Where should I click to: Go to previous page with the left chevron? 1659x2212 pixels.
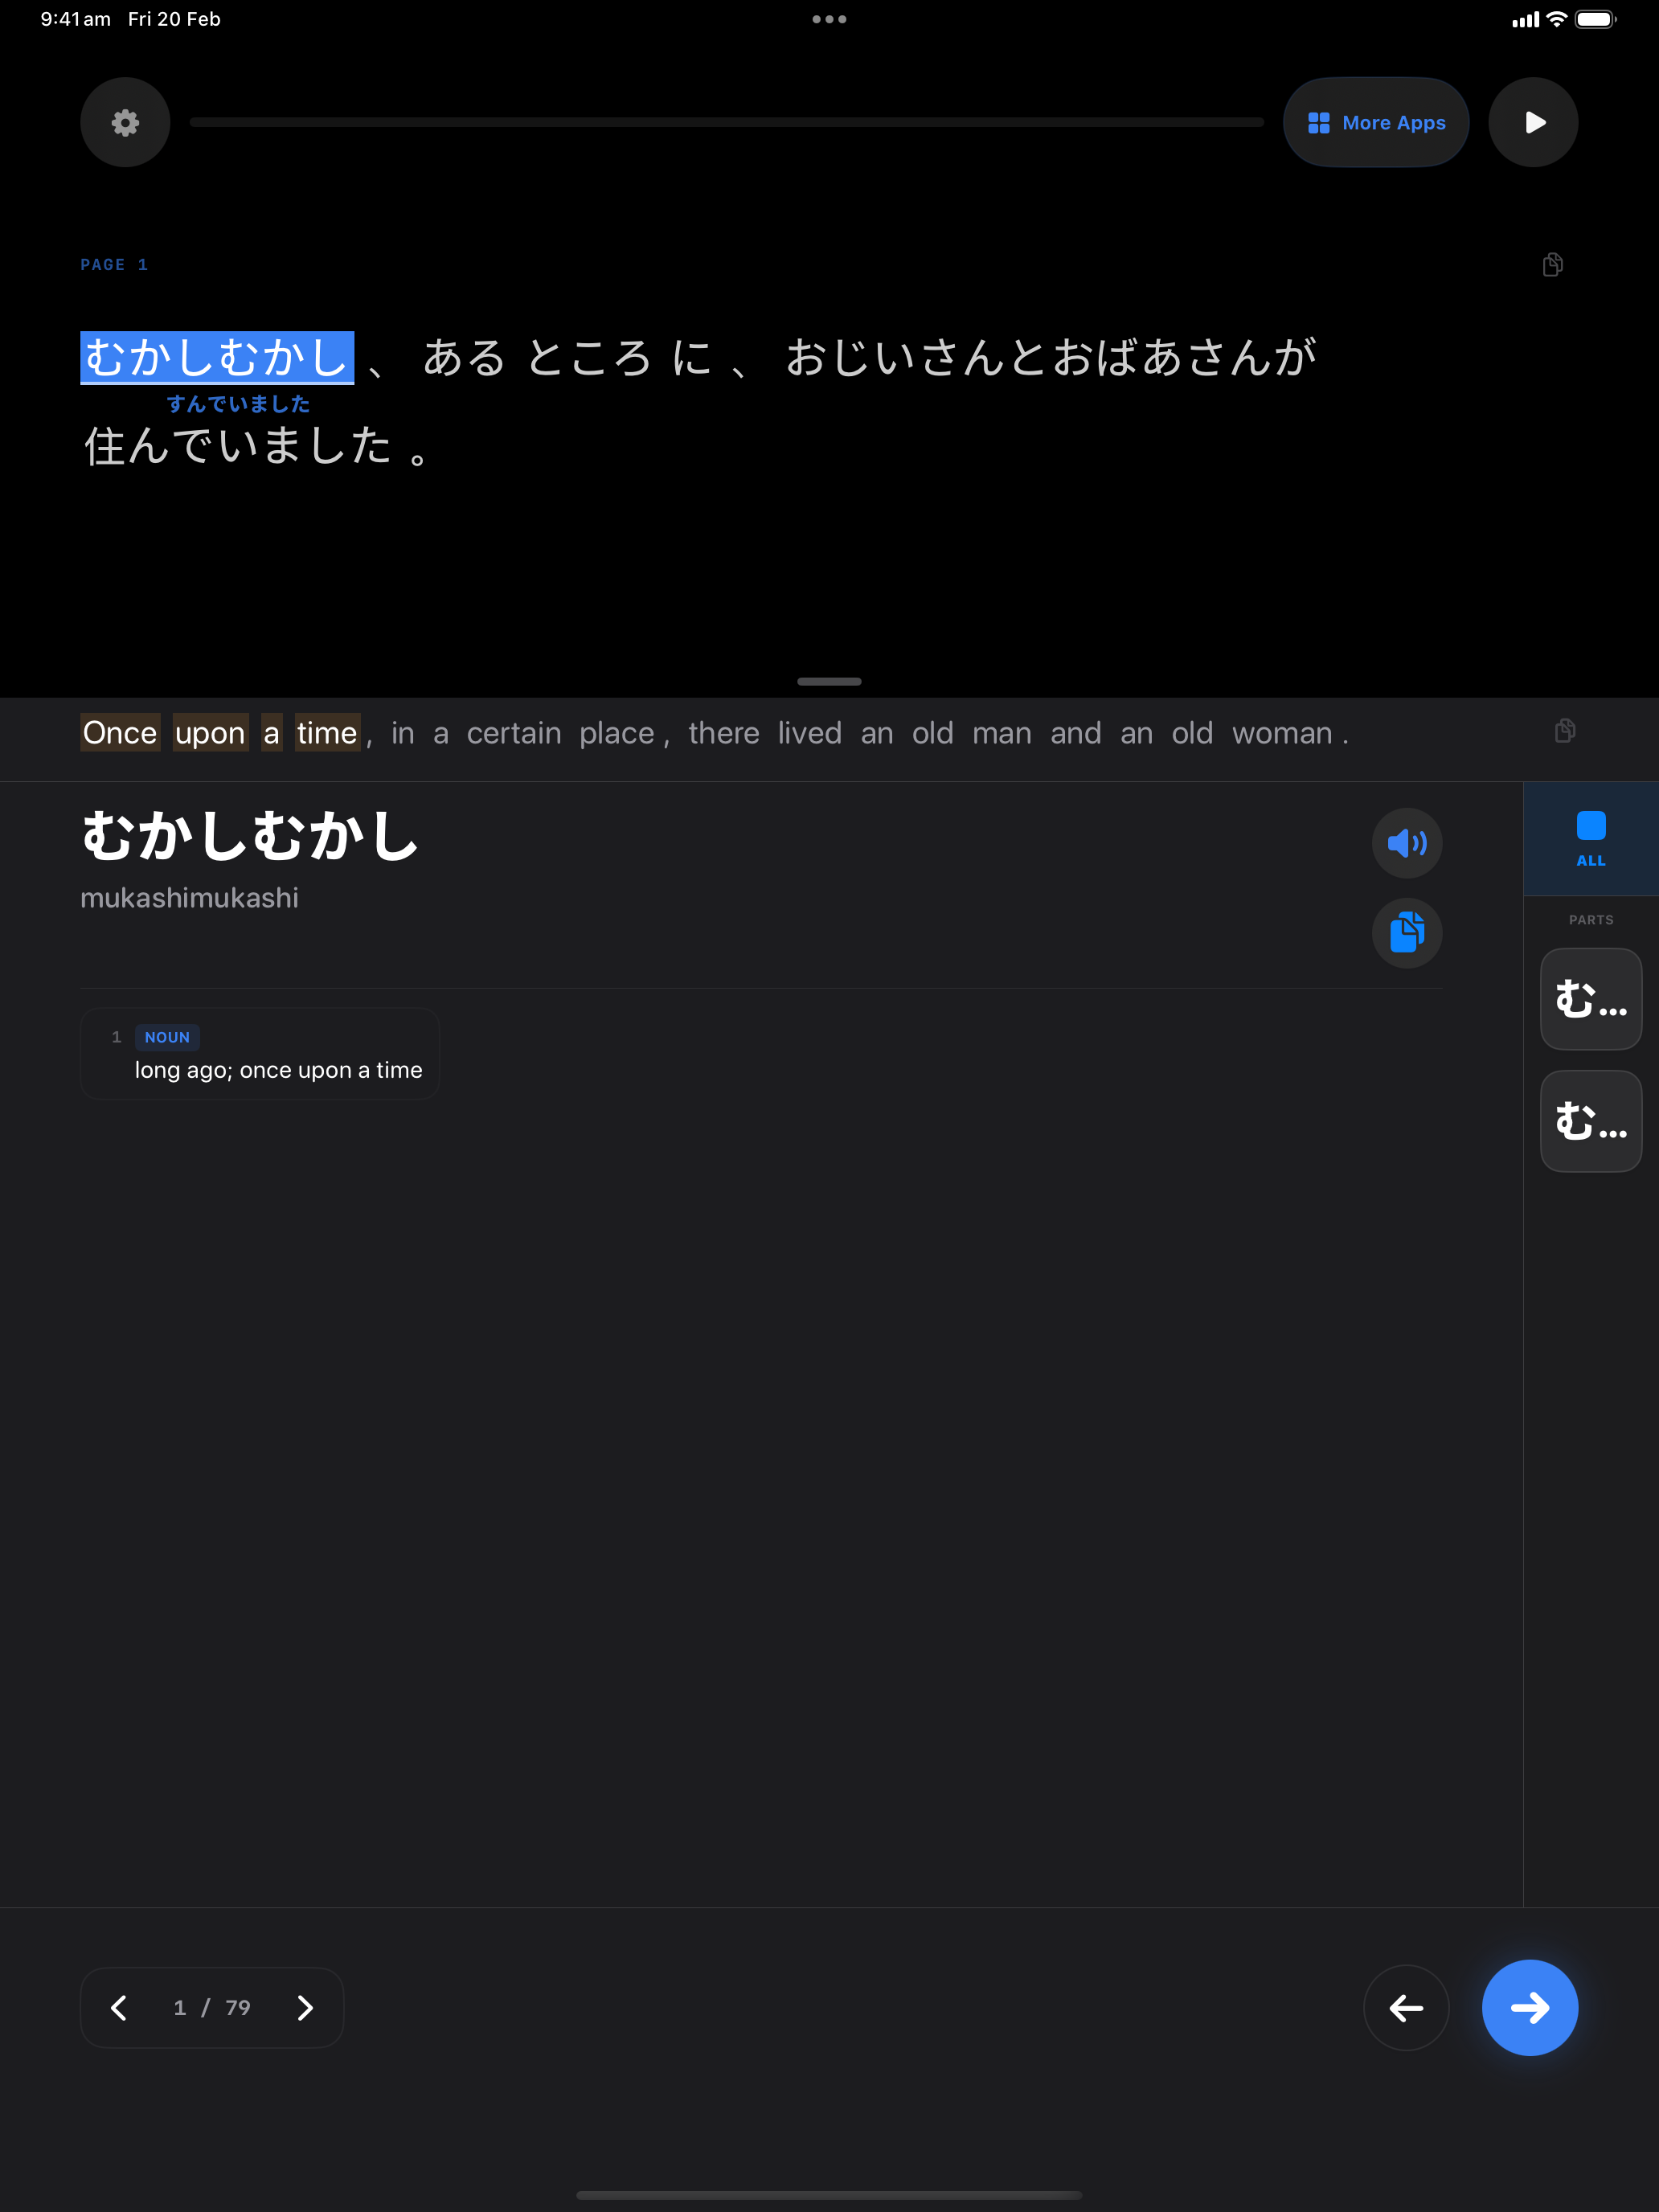[119, 2008]
